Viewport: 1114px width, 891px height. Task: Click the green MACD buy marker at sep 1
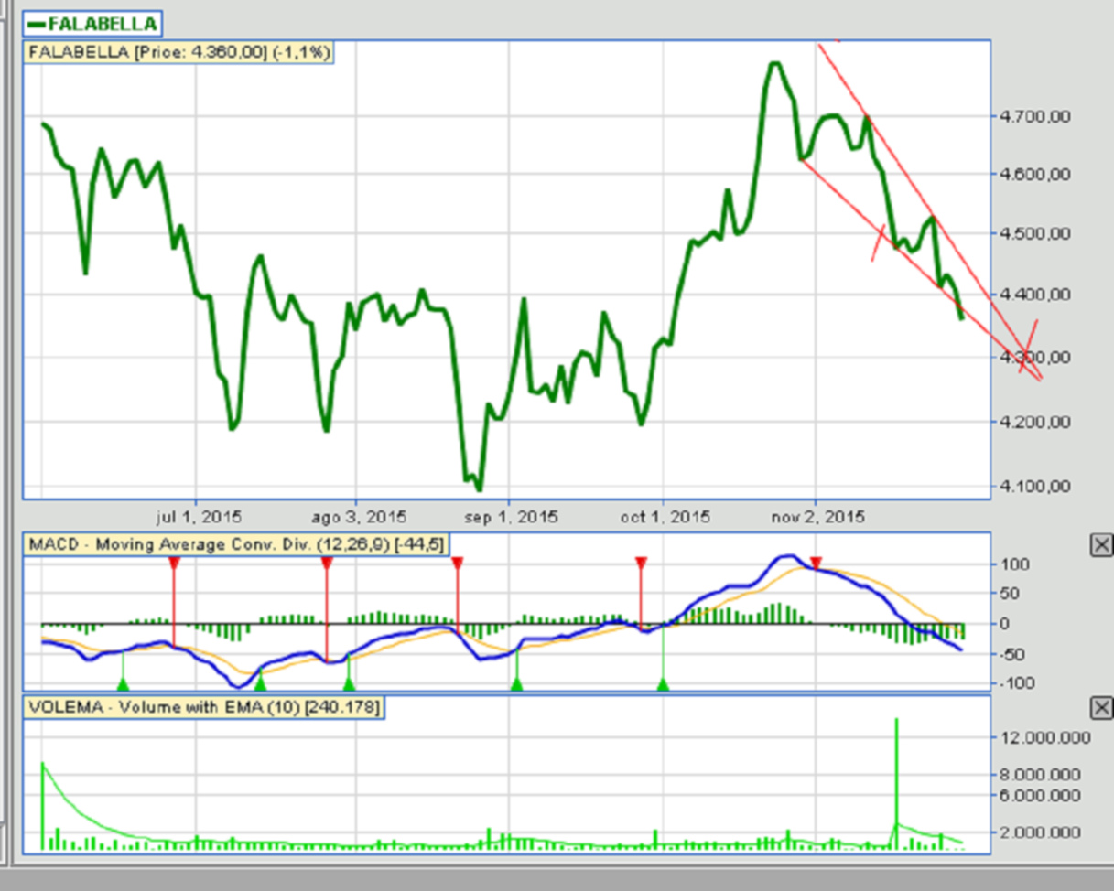tap(516, 682)
